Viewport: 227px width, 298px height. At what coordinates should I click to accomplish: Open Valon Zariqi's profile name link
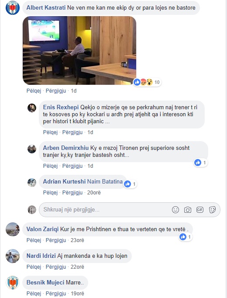(x=42, y=229)
